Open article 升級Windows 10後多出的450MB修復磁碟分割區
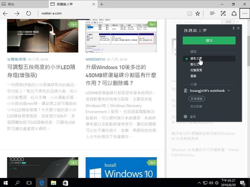This screenshot has height=187, width=250. (121, 75)
